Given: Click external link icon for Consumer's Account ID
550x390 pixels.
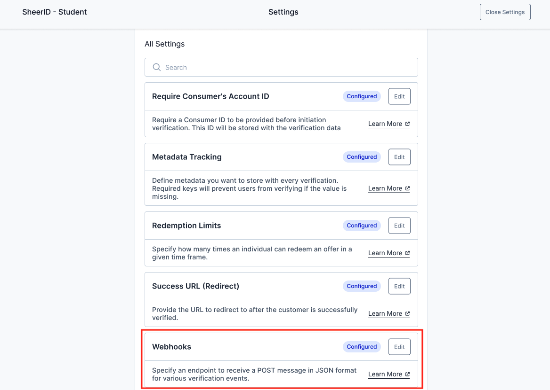Looking at the screenshot, I should pos(407,124).
